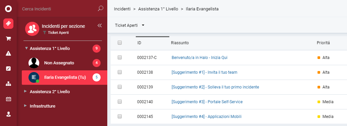347x126 pixels.
Task: Toggle the select-all header checkbox
Action: (x=120, y=43)
